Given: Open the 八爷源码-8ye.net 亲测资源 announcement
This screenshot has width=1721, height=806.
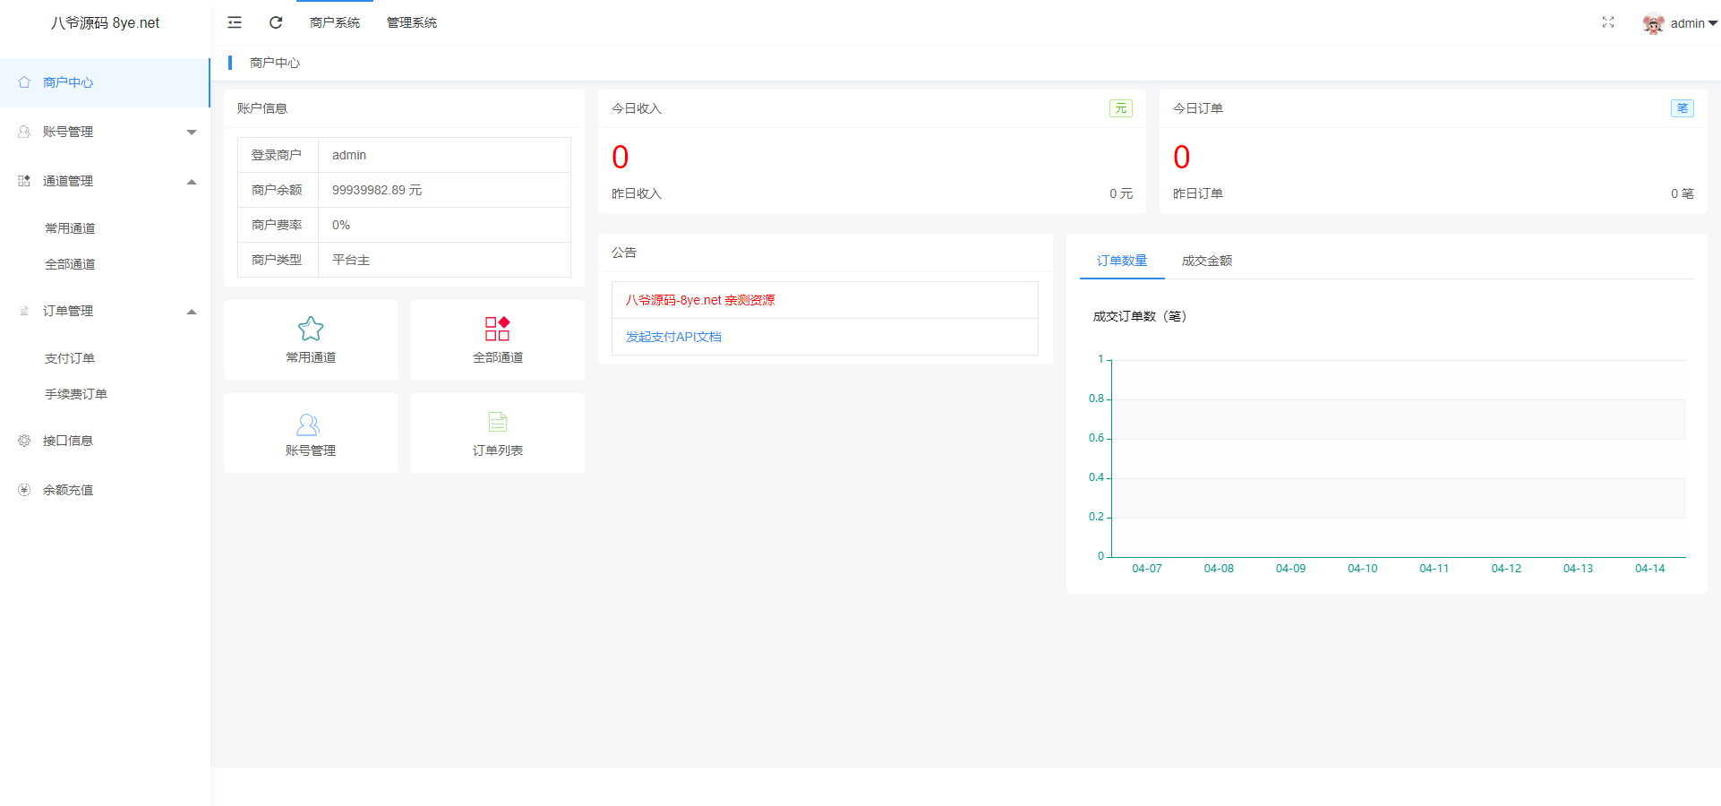Looking at the screenshot, I should 699,300.
